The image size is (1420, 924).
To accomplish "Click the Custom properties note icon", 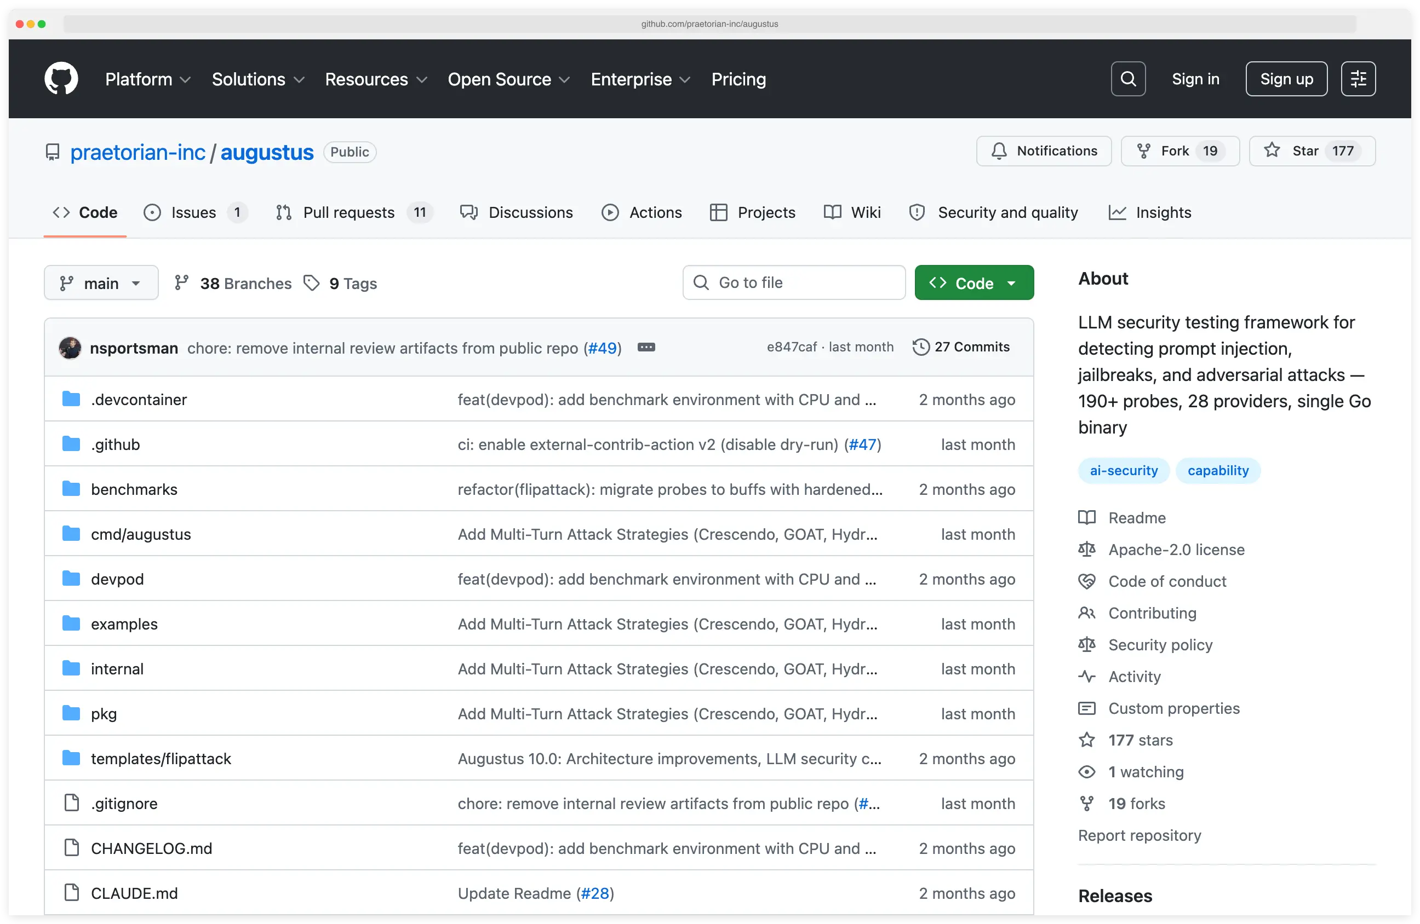I will click(1086, 708).
